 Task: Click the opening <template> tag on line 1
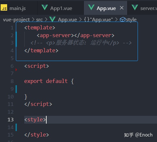pyautogui.click(x=40, y=28)
